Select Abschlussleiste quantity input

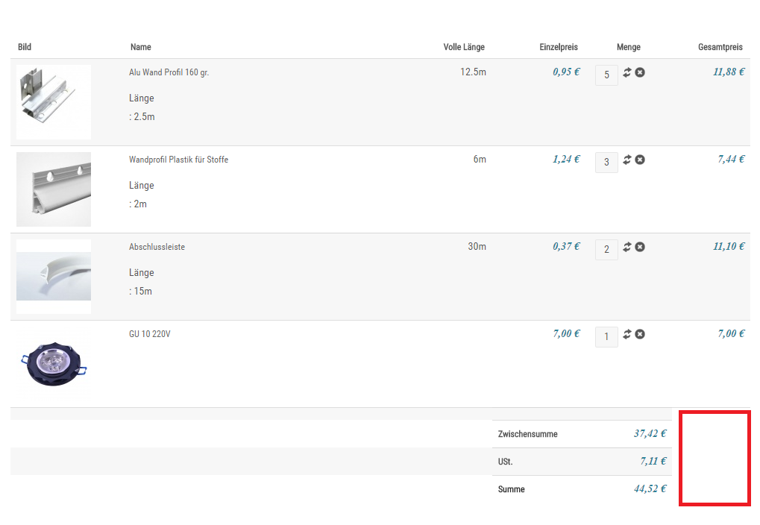(606, 249)
